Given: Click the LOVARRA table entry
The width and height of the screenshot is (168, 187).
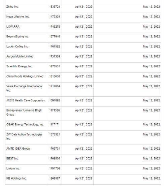Looking at the screenshot, I should (13, 27).
